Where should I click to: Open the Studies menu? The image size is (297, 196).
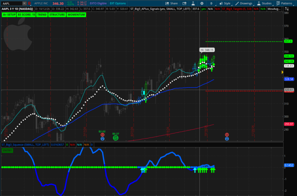[264, 3]
